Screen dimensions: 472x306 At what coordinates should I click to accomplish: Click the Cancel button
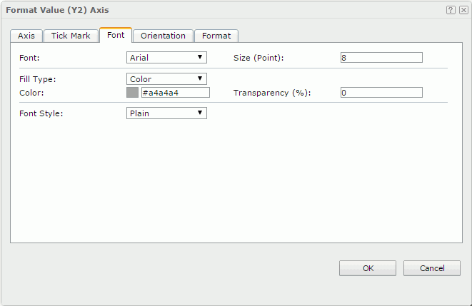pyautogui.click(x=432, y=268)
